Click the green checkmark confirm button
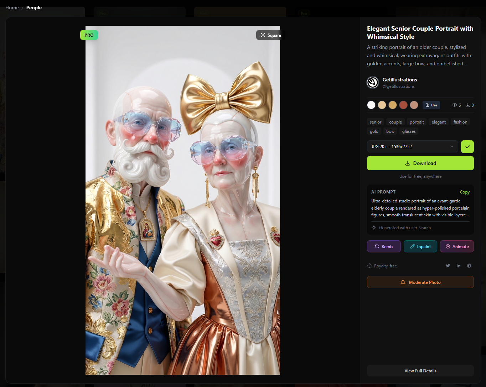The width and height of the screenshot is (486, 387). tap(467, 147)
